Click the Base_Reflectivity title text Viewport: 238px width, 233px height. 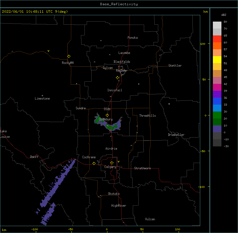pyautogui.click(x=119, y=4)
